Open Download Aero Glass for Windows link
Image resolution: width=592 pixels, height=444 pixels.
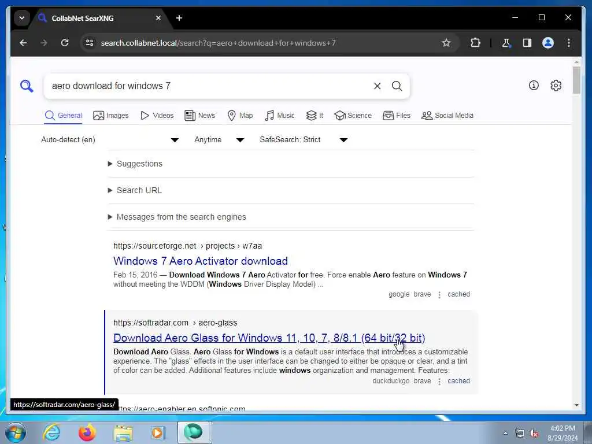(269, 338)
